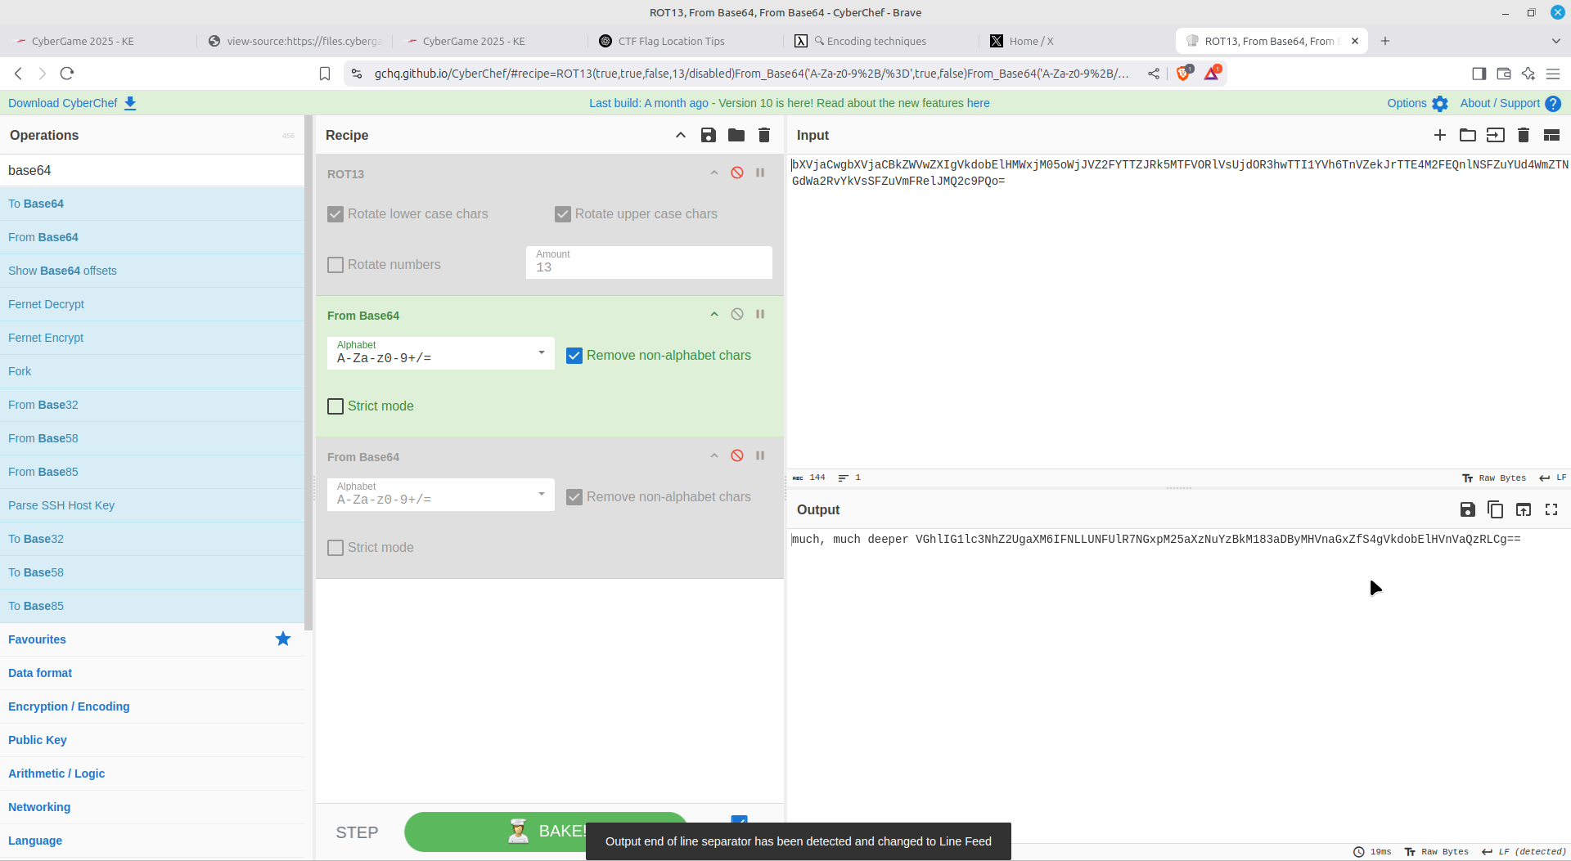Viewport: 1571px width, 861px height.
Task: Maximise the output pane
Action: pyautogui.click(x=1551, y=510)
